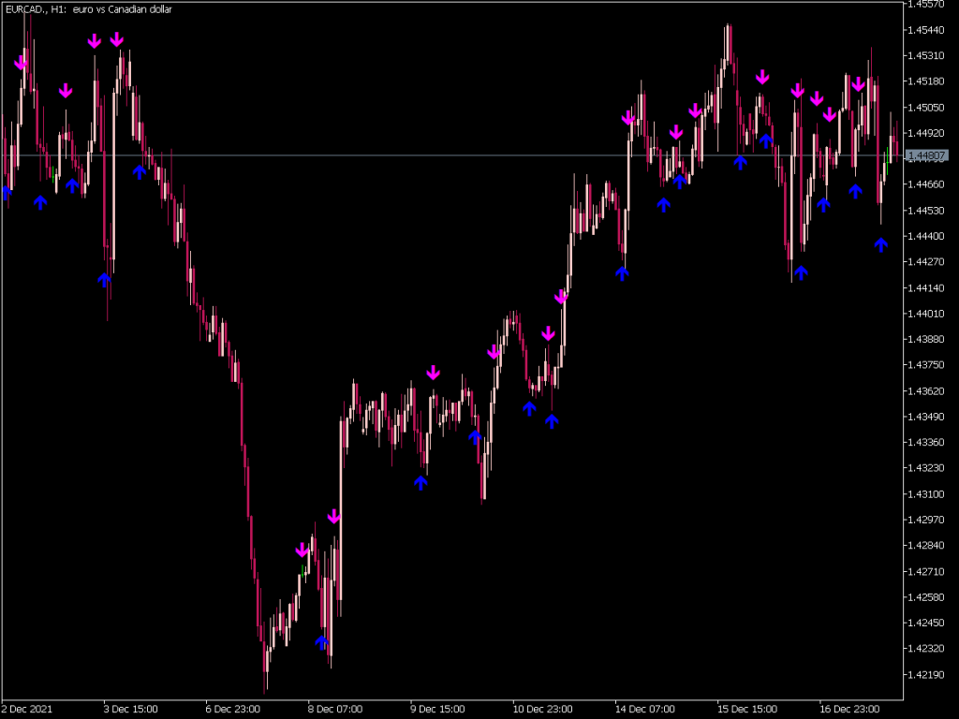Click the leftmost magenta down arrow

pos(21,63)
